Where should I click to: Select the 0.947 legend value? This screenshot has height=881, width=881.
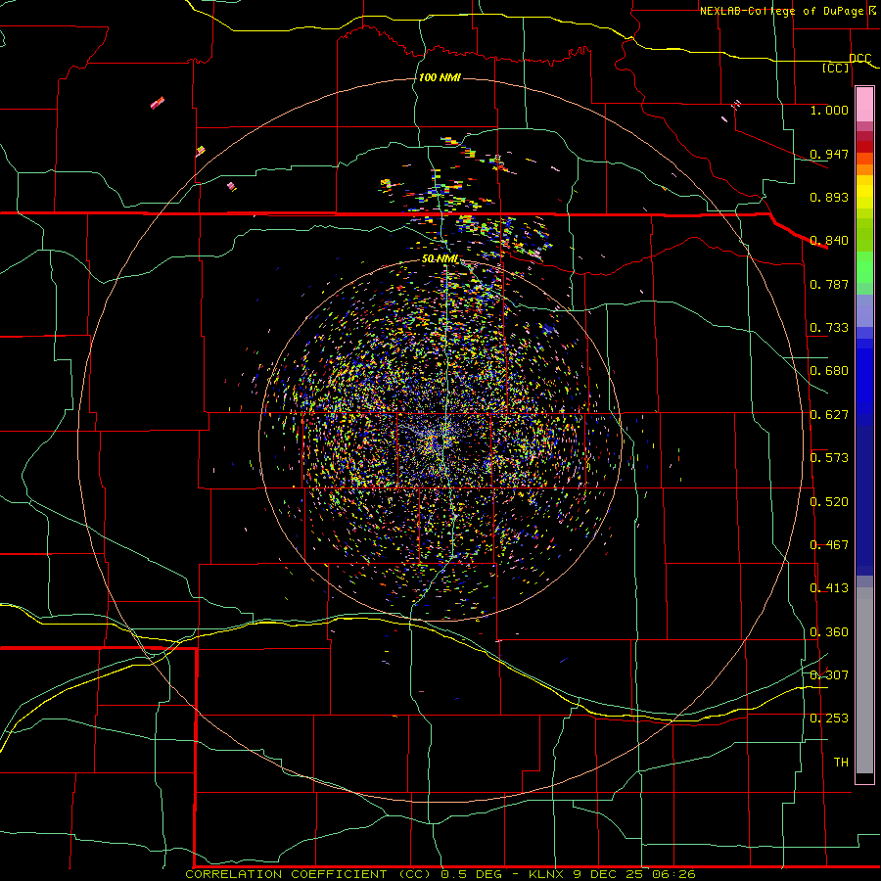click(x=829, y=154)
